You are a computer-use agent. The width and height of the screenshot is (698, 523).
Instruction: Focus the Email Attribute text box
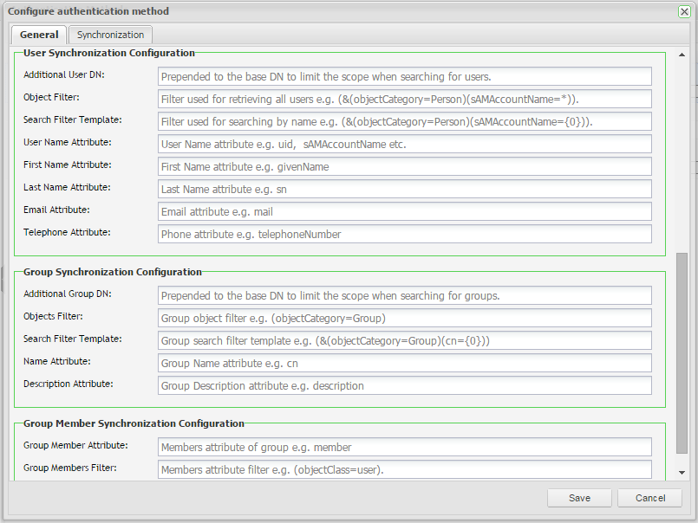[404, 211]
